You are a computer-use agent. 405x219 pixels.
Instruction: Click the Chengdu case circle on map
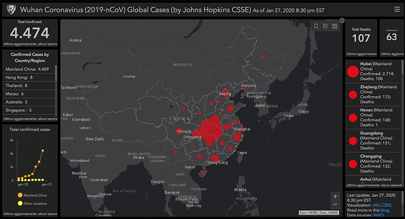(x=179, y=131)
